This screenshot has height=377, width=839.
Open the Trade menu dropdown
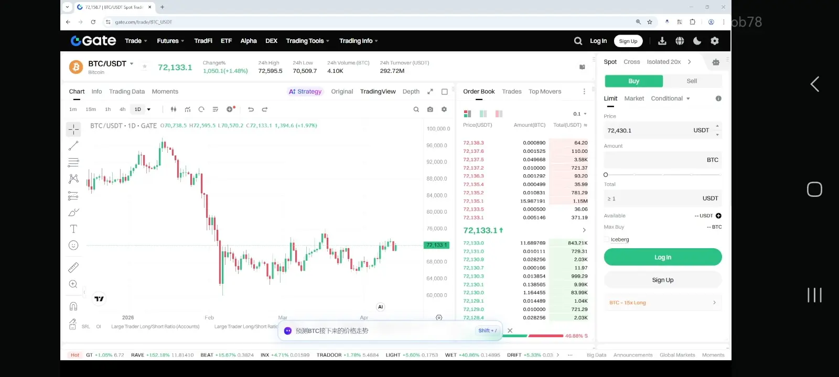point(136,41)
